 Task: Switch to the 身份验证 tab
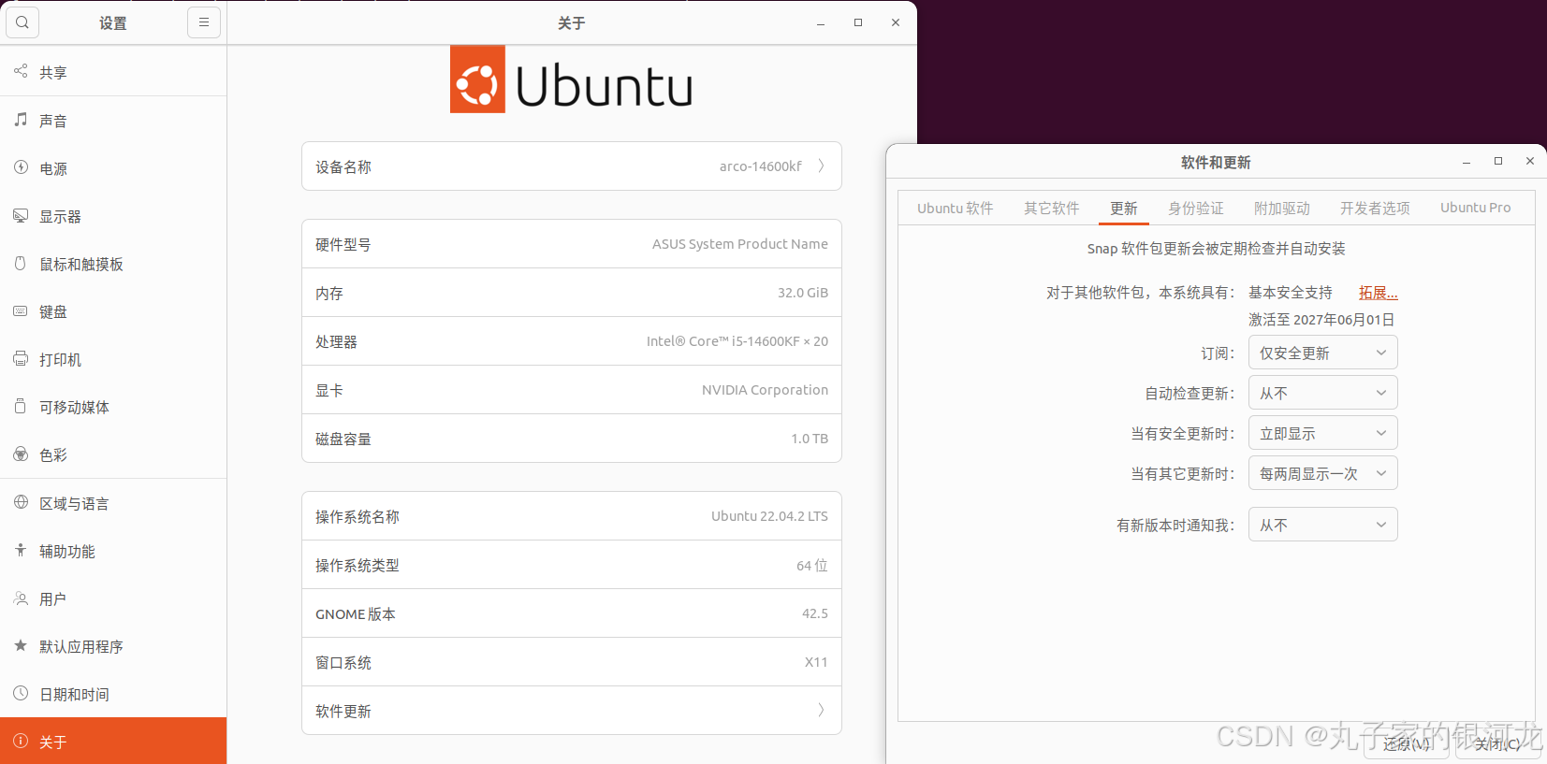click(1195, 208)
